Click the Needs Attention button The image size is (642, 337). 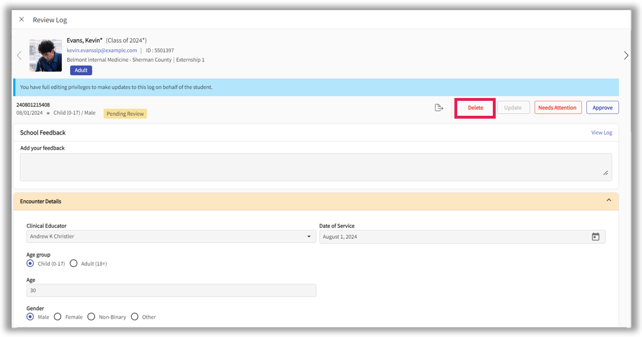coord(558,108)
